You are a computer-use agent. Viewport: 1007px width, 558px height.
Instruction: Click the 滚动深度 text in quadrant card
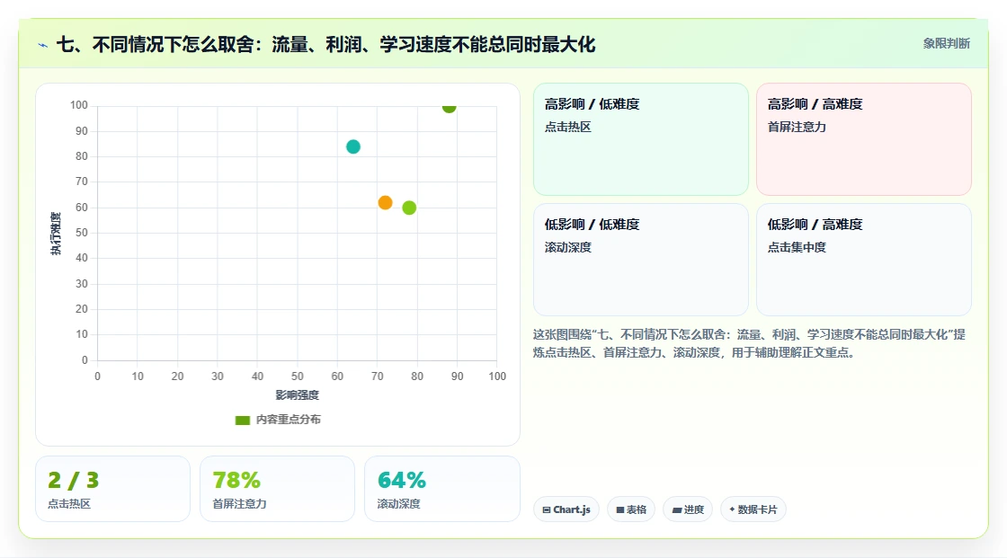[567, 247]
